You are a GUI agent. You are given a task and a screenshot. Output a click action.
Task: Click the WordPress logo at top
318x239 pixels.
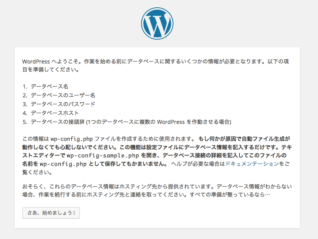tap(157, 23)
